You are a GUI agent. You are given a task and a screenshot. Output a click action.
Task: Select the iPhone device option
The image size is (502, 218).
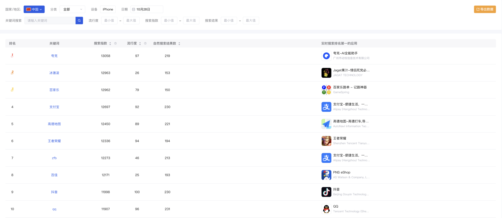pyautogui.click(x=108, y=9)
